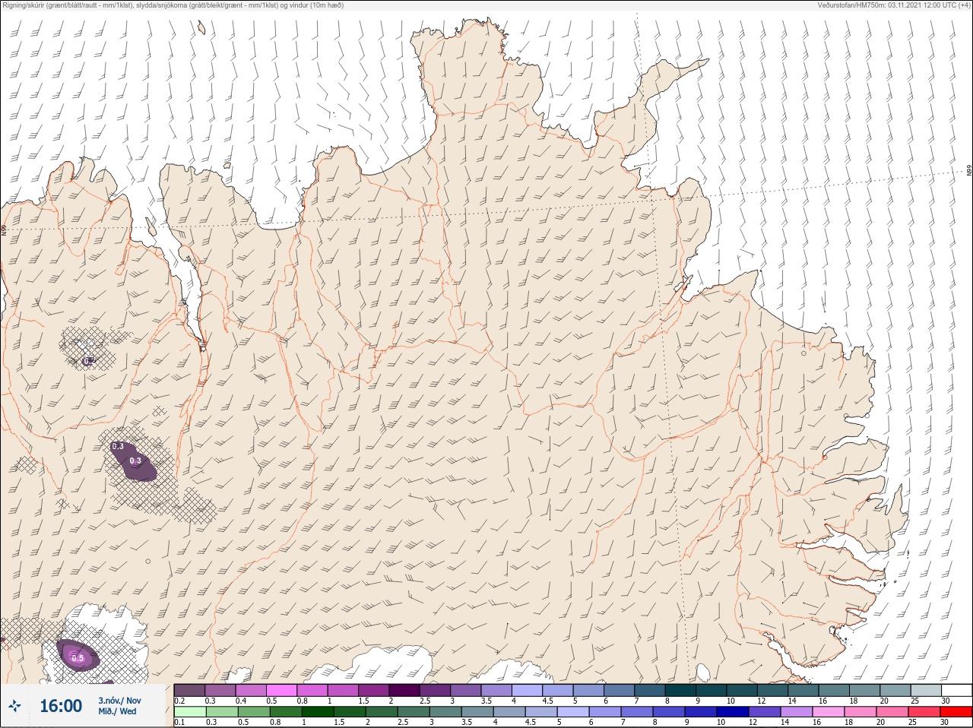Image resolution: width=973 pixels, height=728 pixels.
Task: Select the pink 18 rain legend swatch
Action: [x=860, y=712]
